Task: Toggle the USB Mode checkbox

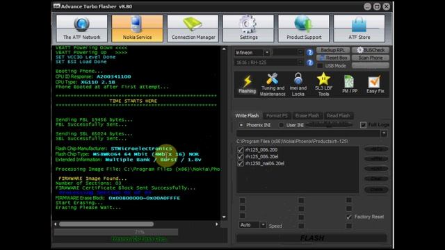Action: click(320, 66)
